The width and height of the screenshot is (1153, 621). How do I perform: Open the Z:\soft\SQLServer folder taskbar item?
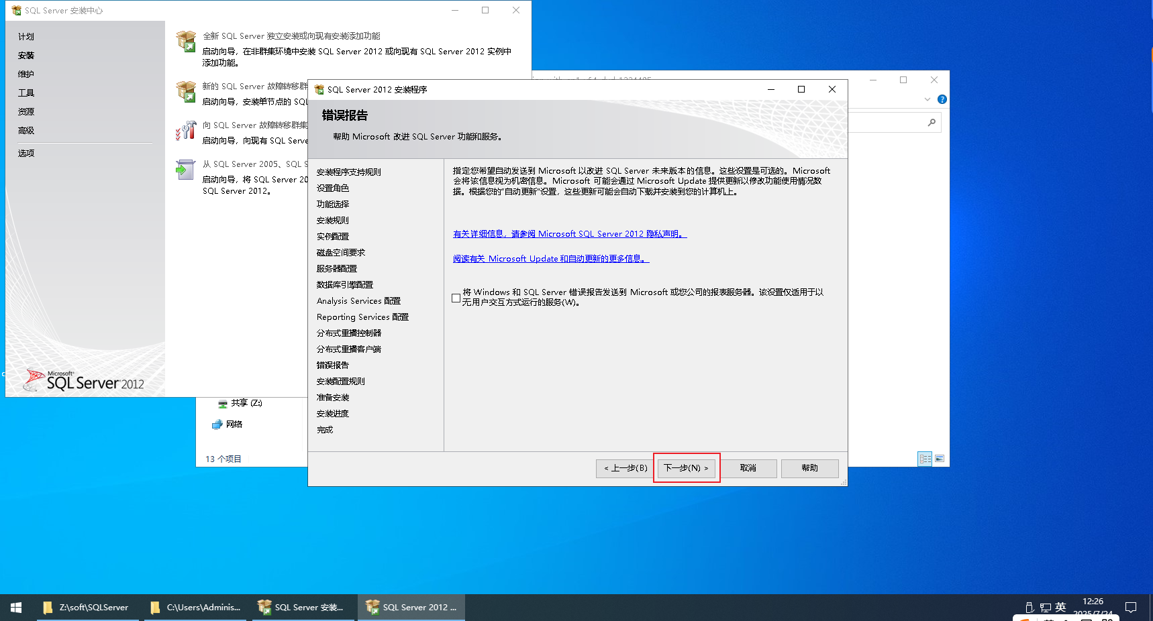87,608
